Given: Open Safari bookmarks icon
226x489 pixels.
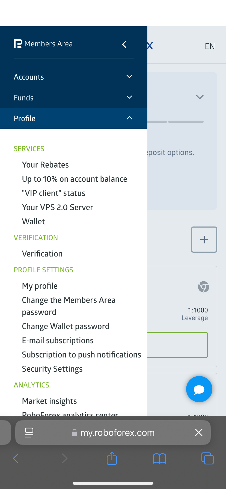Looking at the screenshot, I should 160,458.
